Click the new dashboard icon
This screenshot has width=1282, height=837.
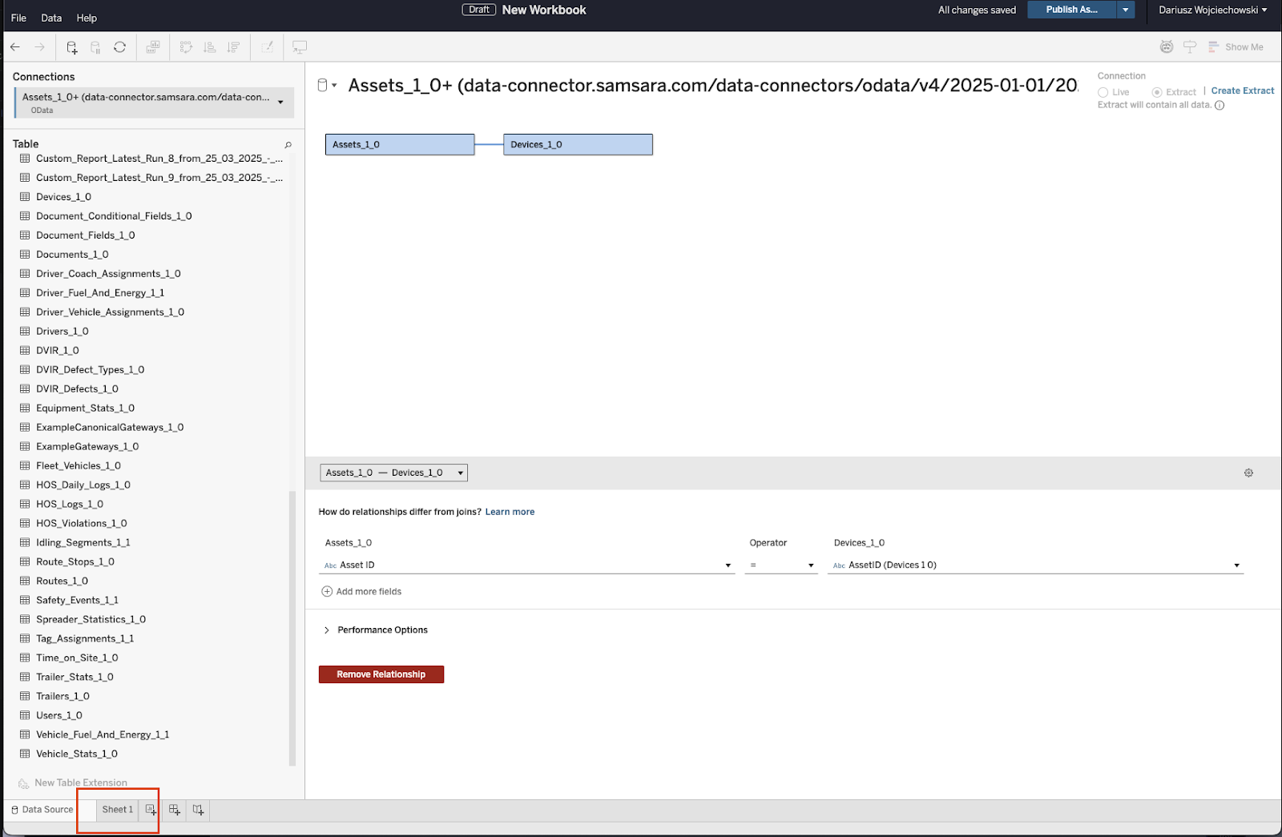tap(175, 810)
